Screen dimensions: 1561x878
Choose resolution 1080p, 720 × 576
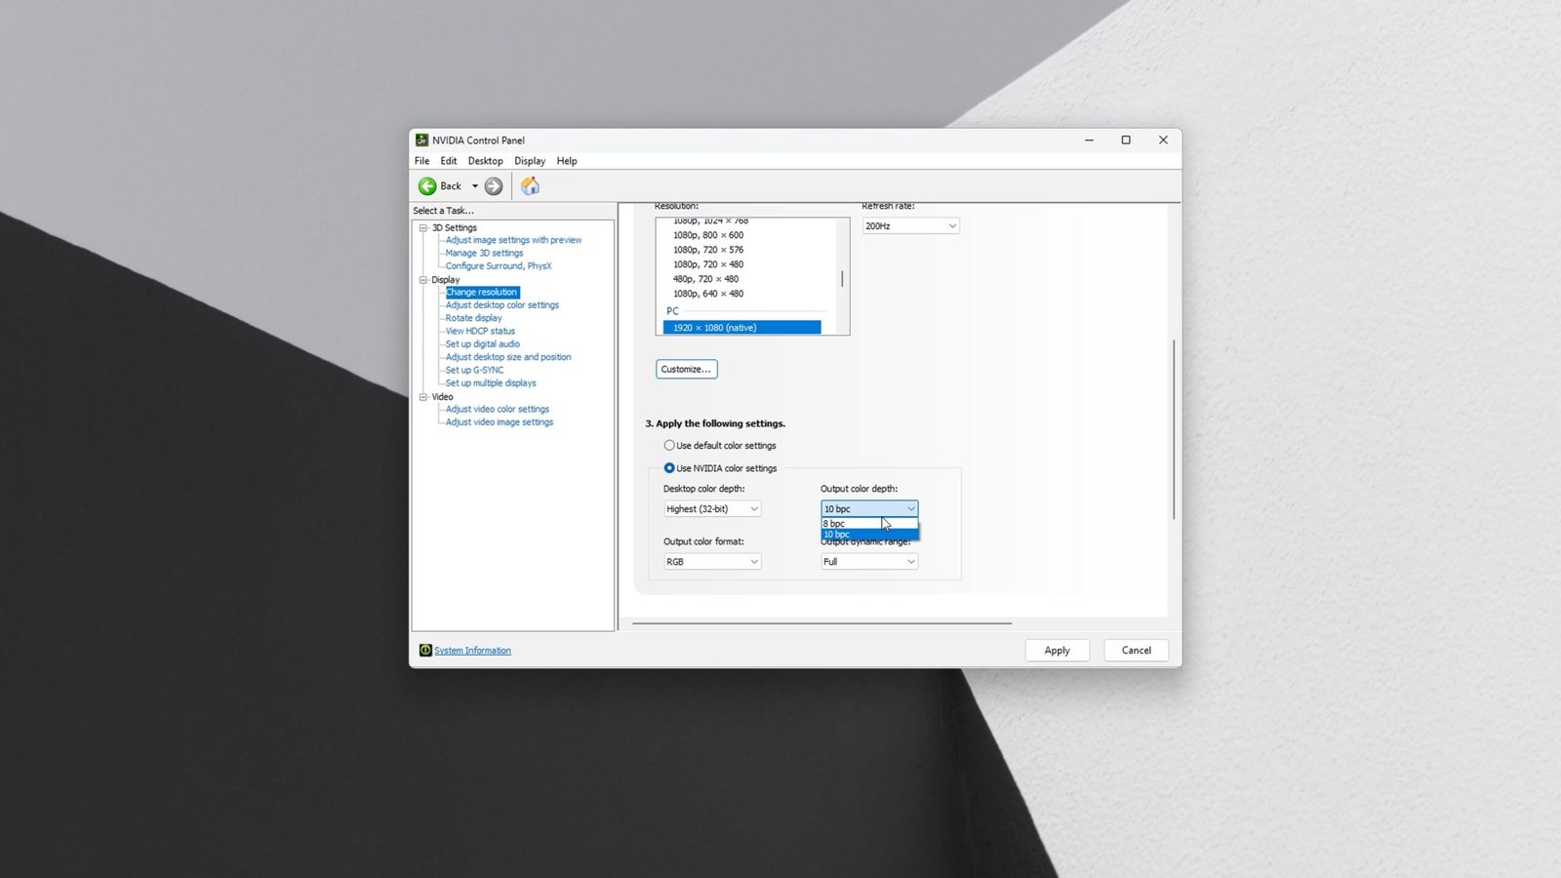pos(708,250)
